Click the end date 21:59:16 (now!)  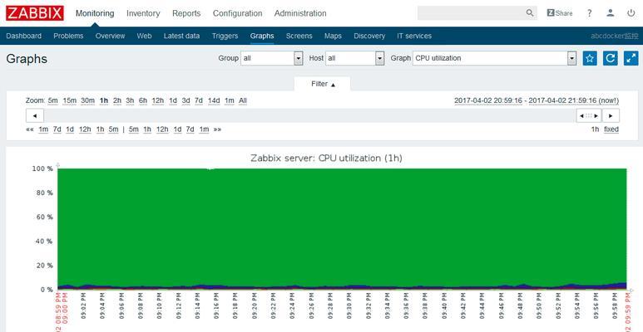click(574, 100)
